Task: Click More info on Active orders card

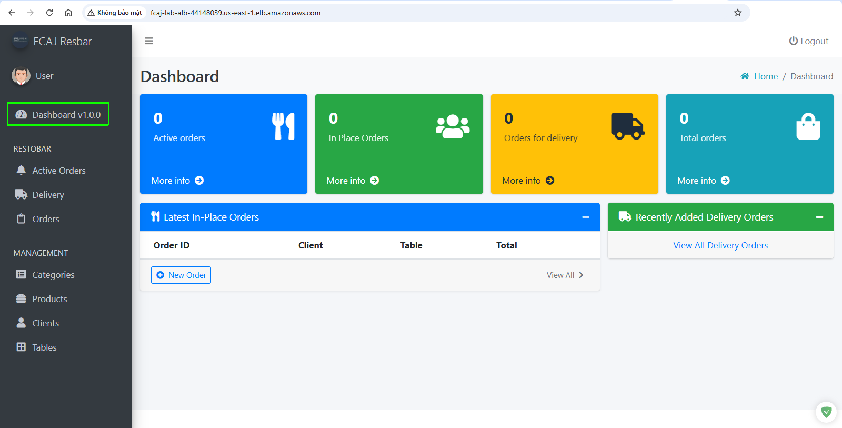Action: point(171,181)
